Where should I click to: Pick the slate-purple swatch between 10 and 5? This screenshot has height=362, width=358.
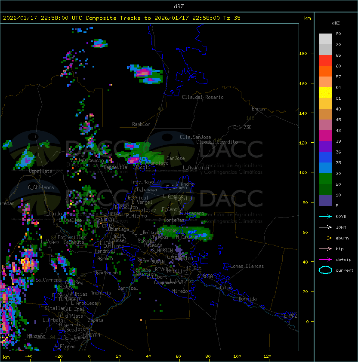325,200
